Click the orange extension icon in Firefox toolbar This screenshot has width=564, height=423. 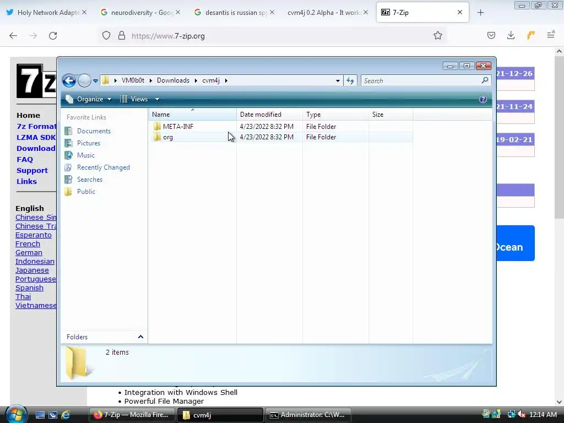coord(531,35)
